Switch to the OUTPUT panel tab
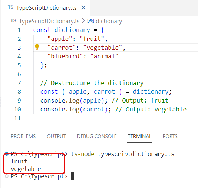This screenshot has height=188, width=198. tap(56, 136)
